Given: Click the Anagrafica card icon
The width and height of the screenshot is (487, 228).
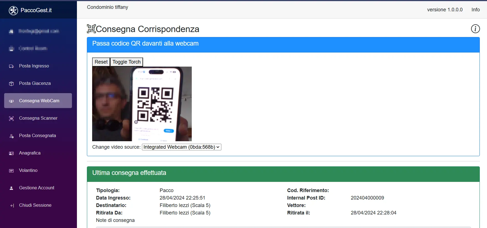Looking at the screenshot, I should [x=11, y=153].
